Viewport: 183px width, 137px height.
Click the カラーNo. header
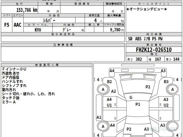(x=38, y=25)
